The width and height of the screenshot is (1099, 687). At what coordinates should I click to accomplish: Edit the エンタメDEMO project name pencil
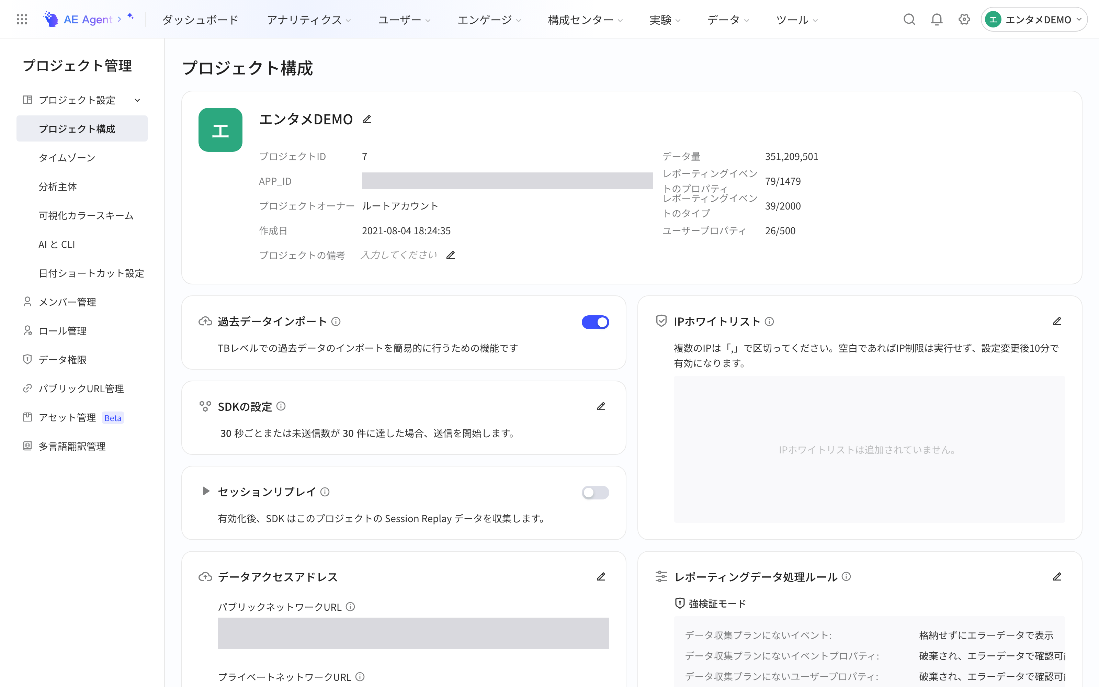(367, 119)
